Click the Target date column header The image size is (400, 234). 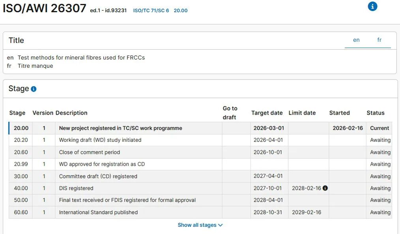pyautogui.click(x=267, y=113)
